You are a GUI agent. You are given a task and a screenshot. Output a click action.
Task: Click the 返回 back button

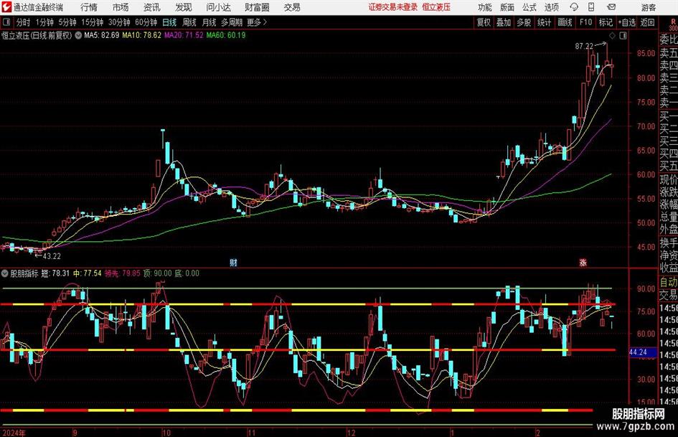click(x=647, y=22)
